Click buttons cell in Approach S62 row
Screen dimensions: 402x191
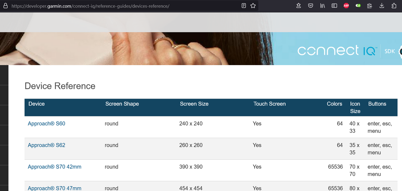[380, 149]
